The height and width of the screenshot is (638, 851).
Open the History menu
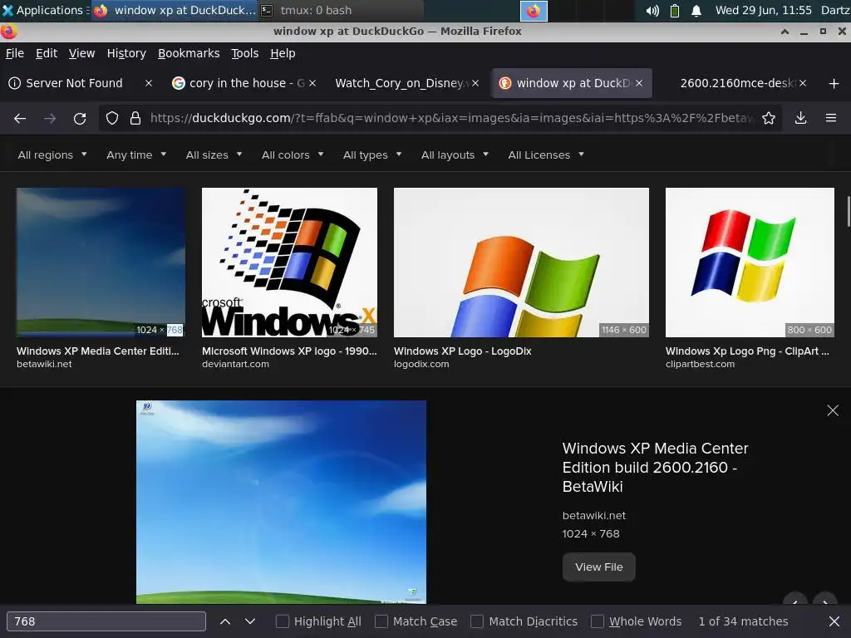click(126, 53)
